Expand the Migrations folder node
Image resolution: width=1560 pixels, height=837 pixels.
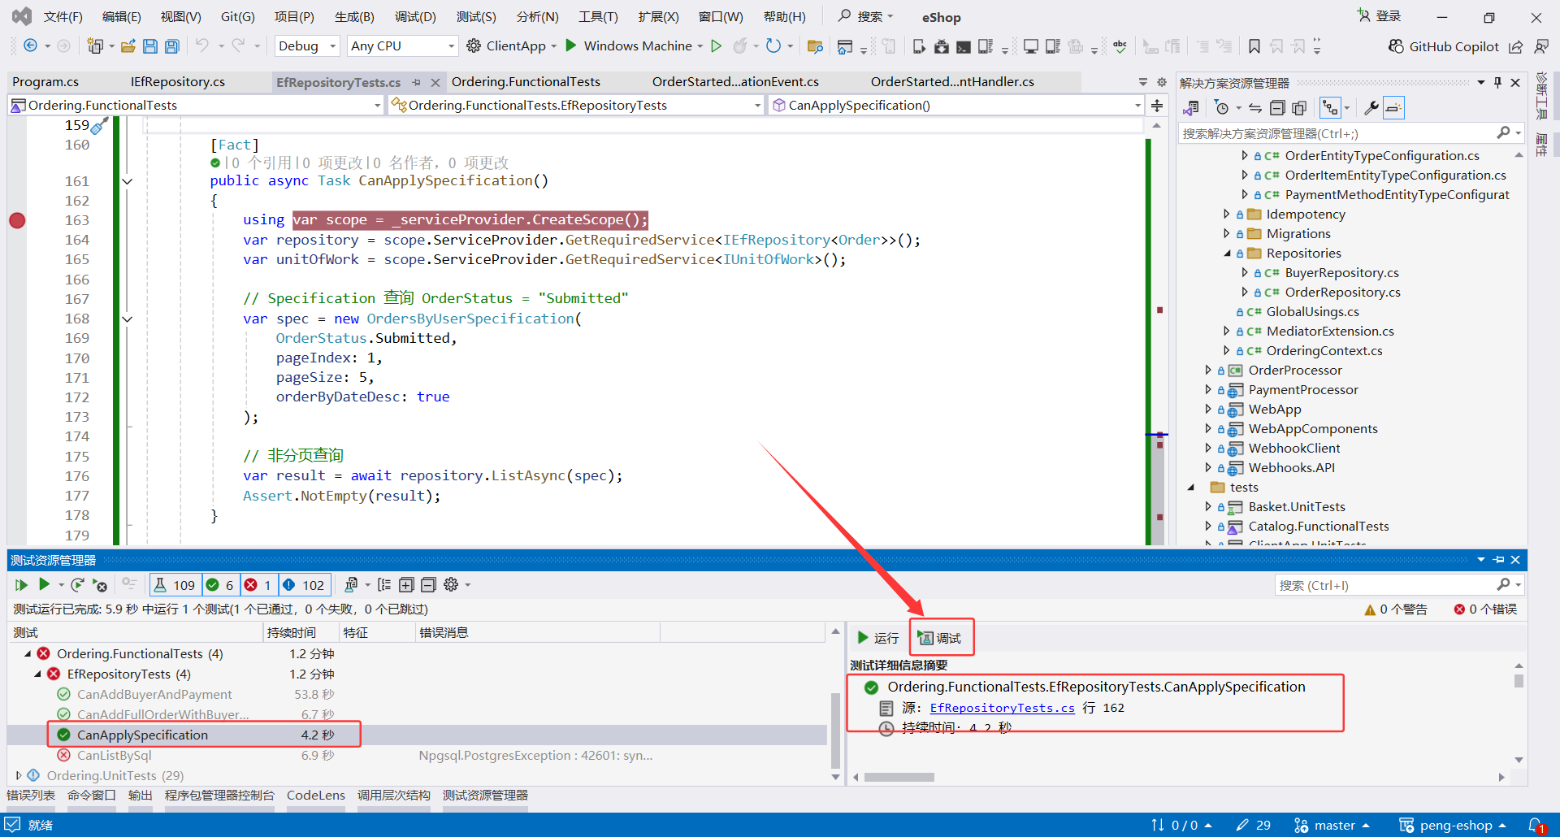(x=1227, y=234)
